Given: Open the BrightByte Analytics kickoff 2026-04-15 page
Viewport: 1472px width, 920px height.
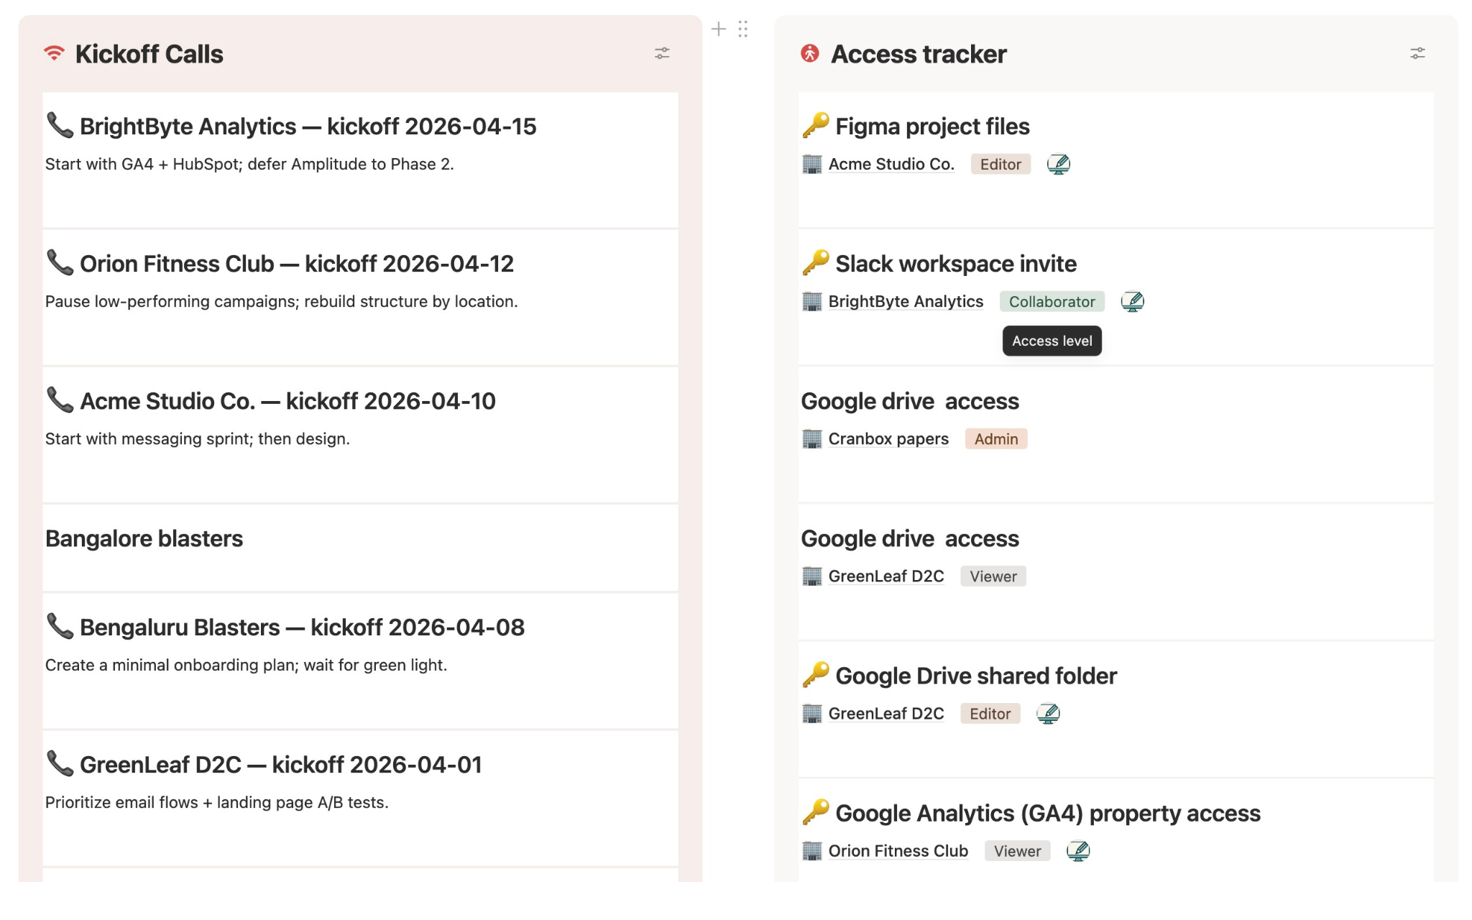Looking at the screenshot, I should coord(308,126).
